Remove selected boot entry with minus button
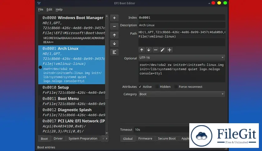The width and height of the screenshot is (262, 151). (114, 27)
